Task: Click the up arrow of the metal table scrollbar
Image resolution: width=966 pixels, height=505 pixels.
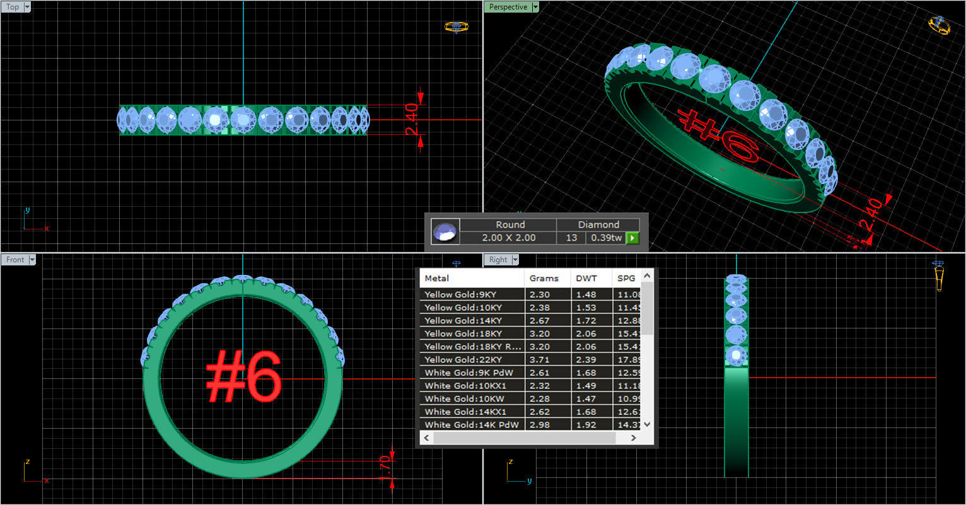Action: (647, 277)
